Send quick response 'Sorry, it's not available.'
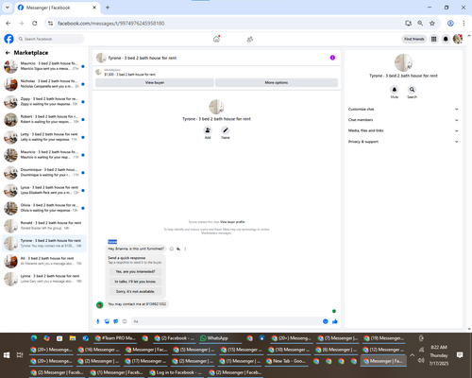 point(135,291)
